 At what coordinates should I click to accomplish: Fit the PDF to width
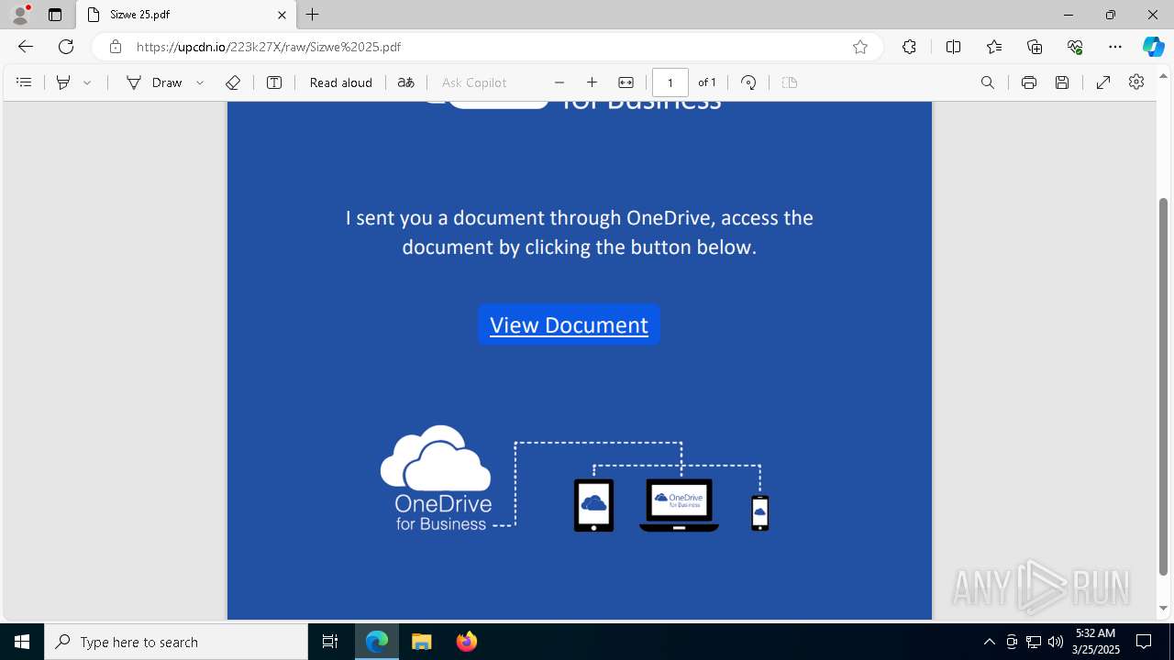pos(626,82)
